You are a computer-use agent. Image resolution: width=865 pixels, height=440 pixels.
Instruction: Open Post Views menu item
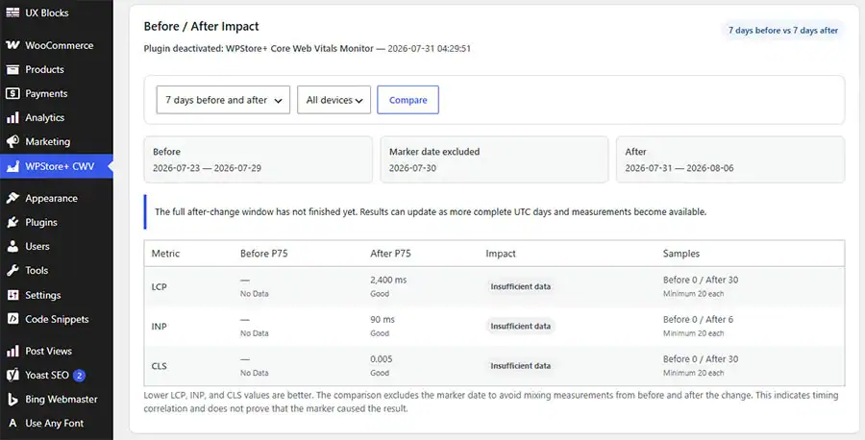tap(57, 351)
